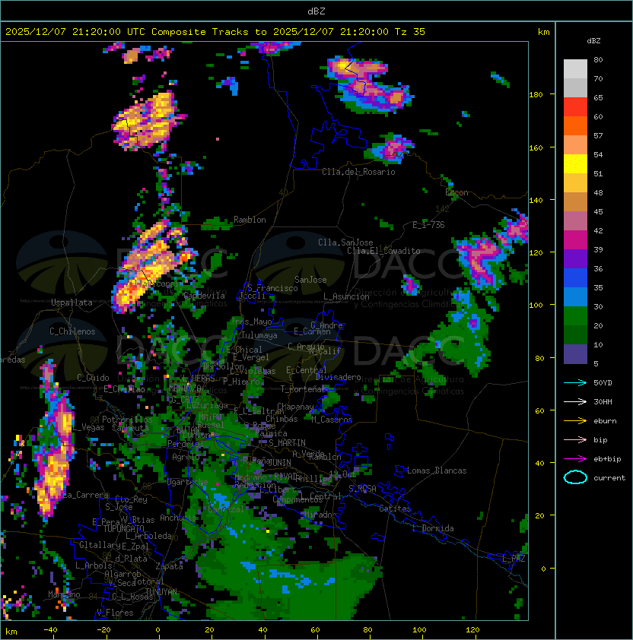Click the '-20' tick on the bottom axis
This screenshot has height=640, width=633.
pos(103,630)
